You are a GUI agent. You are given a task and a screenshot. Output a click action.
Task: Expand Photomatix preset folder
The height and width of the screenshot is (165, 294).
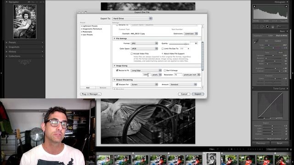click(82, 32)
